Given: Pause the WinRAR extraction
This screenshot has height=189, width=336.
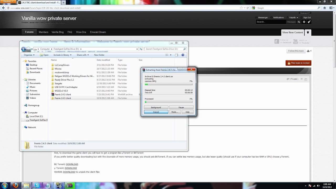Looking at the screenshot, I should coord(181,107).
